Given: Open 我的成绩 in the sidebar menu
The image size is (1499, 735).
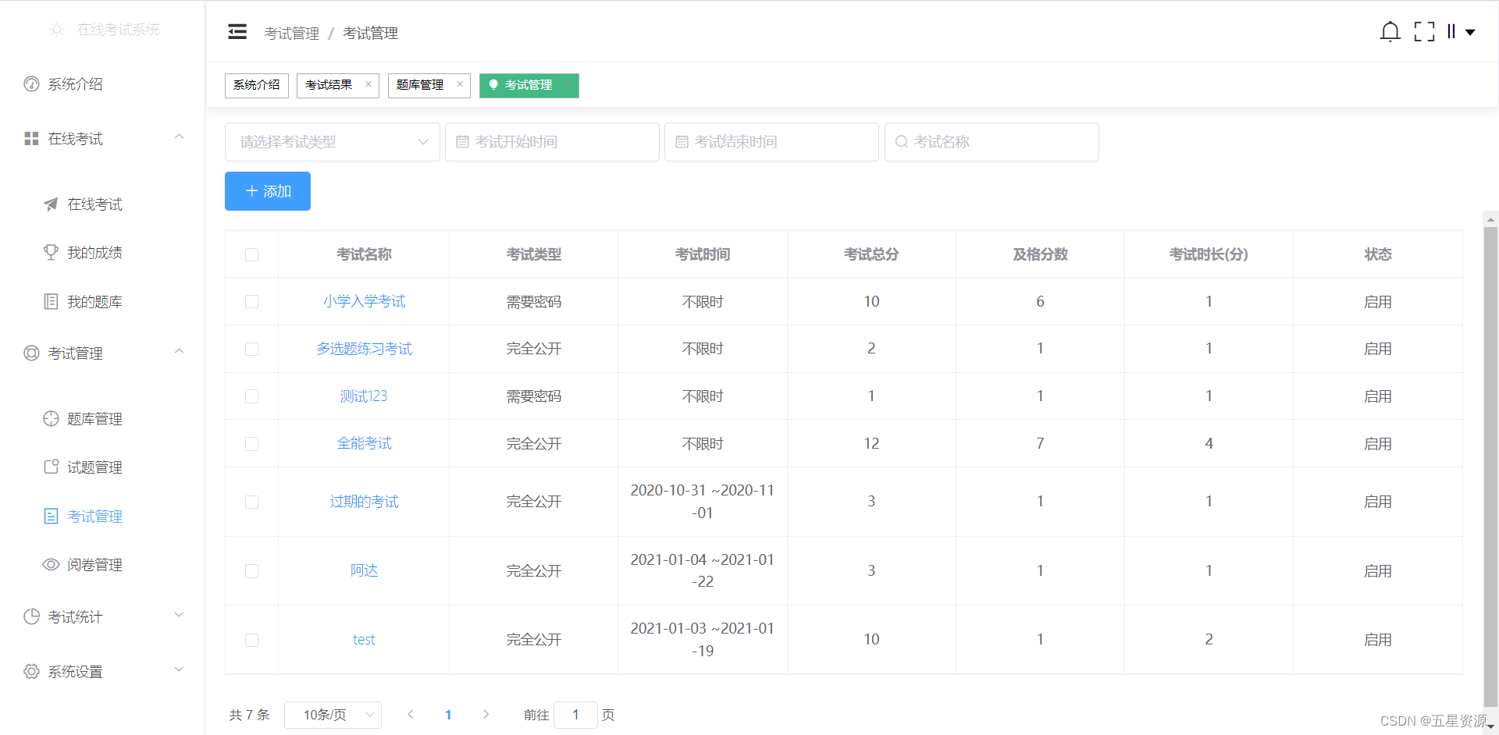Looking at the screenshot, I should pos(94,253).
